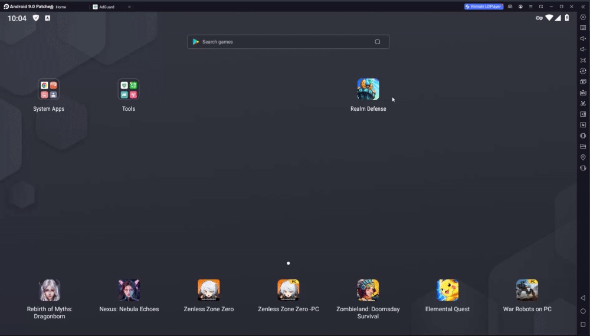The height and width of the screenshot is (336, 590).
Task: Click the AdGuard shield status icon
Action: (36, 18)
